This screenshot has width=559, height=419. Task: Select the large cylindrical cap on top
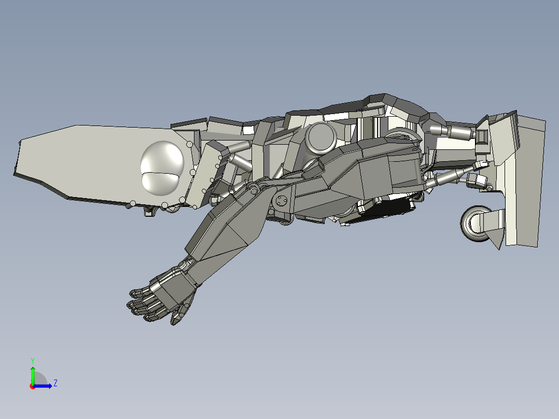(x=321, y=138)
